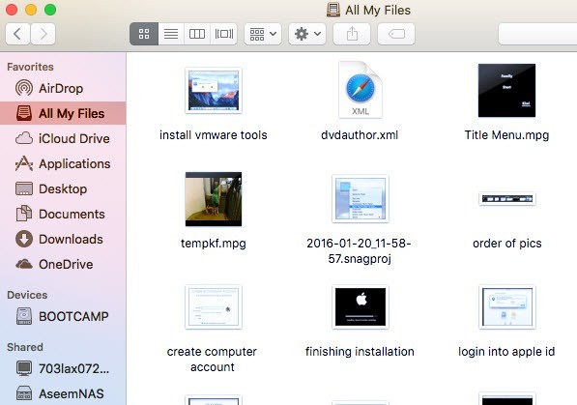Switch to list view
The image size is (577, 405).
(x=171, y=34)
